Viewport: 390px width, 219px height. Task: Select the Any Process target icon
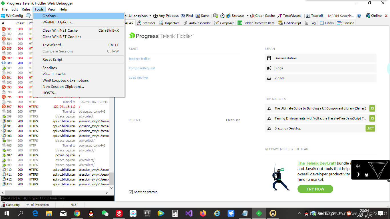pos(155,16)
